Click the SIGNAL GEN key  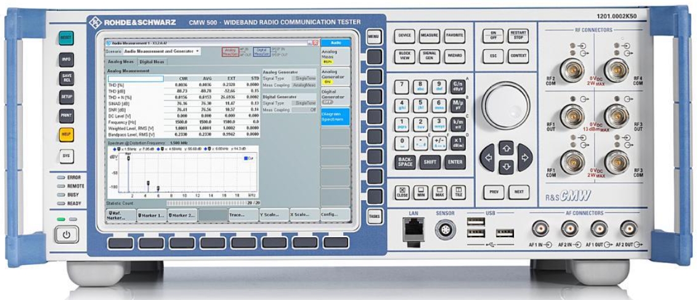click(x=429, y=56)
